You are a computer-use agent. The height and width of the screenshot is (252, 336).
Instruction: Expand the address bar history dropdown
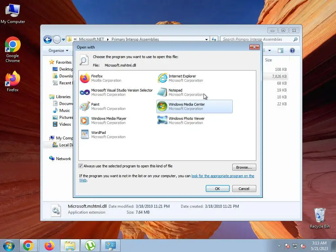click(x=206, y=39)
